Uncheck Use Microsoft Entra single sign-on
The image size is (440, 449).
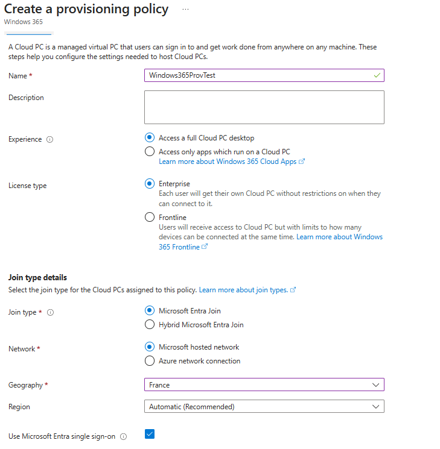point(150,434)
